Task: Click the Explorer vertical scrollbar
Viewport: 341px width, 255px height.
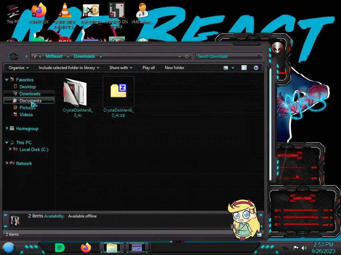Action: pyautogui.click(x=270, y=124)
